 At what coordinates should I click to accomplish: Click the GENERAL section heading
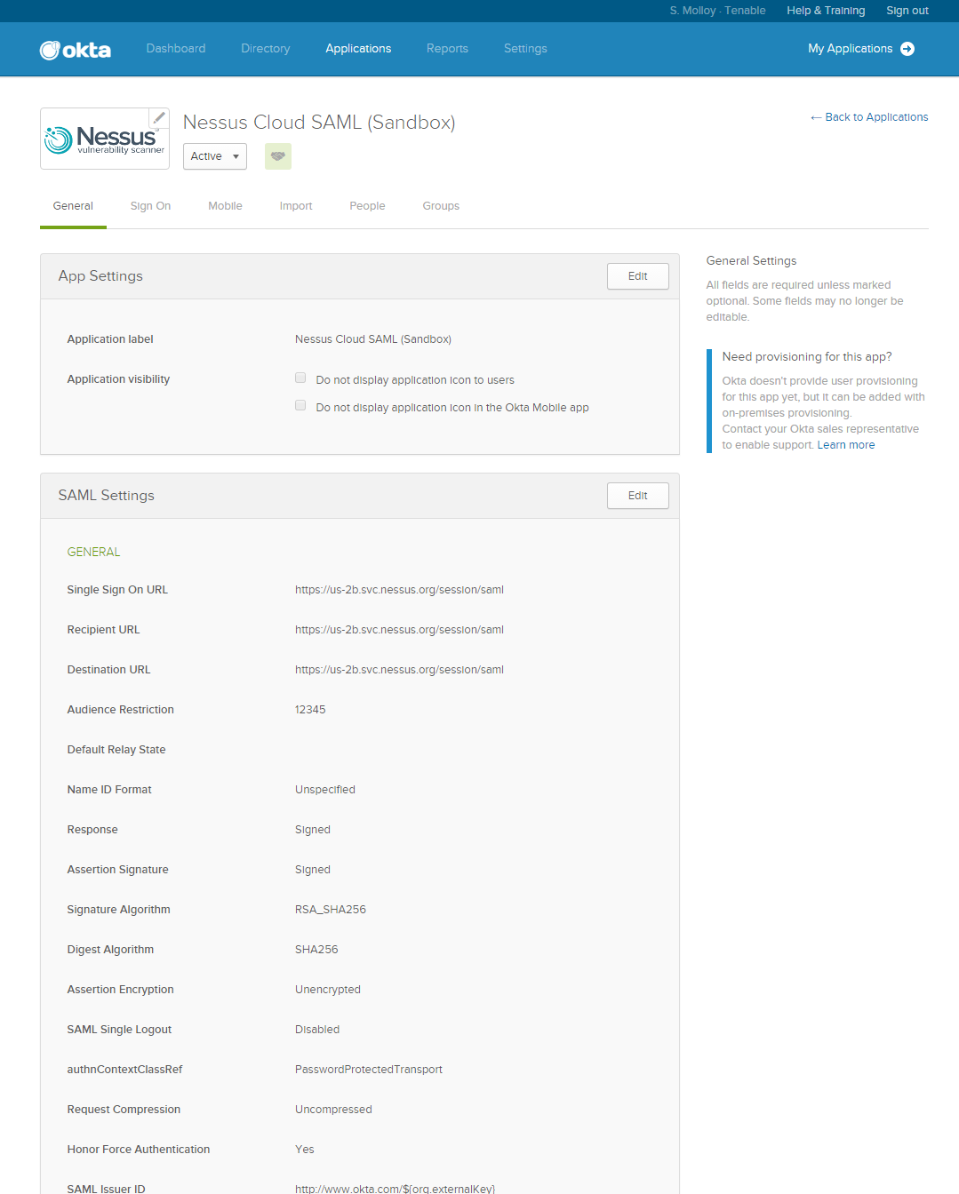pos(93,552)
